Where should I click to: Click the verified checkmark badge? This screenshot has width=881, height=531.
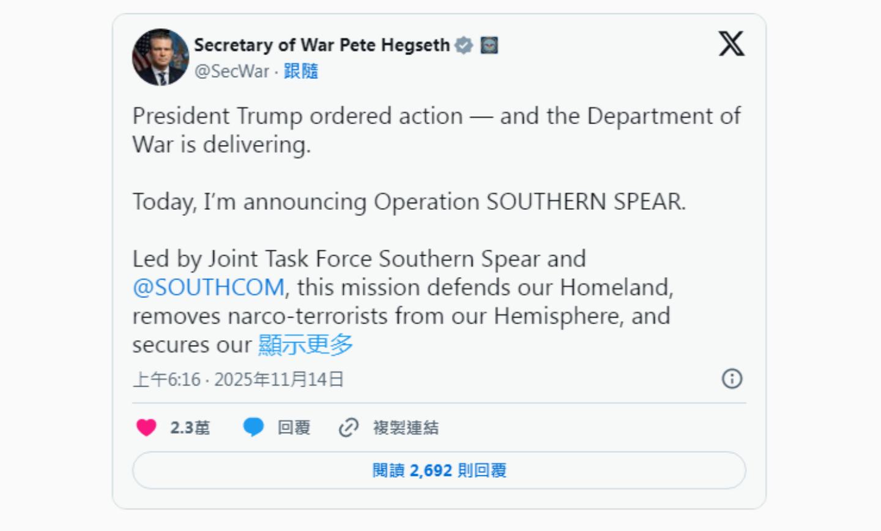pyautogui.click(x=464, y=45)
